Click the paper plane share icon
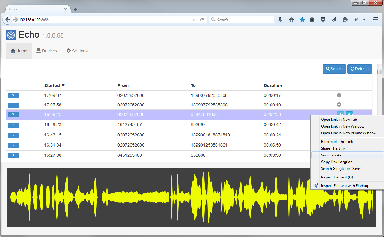 tap(334, 20)
